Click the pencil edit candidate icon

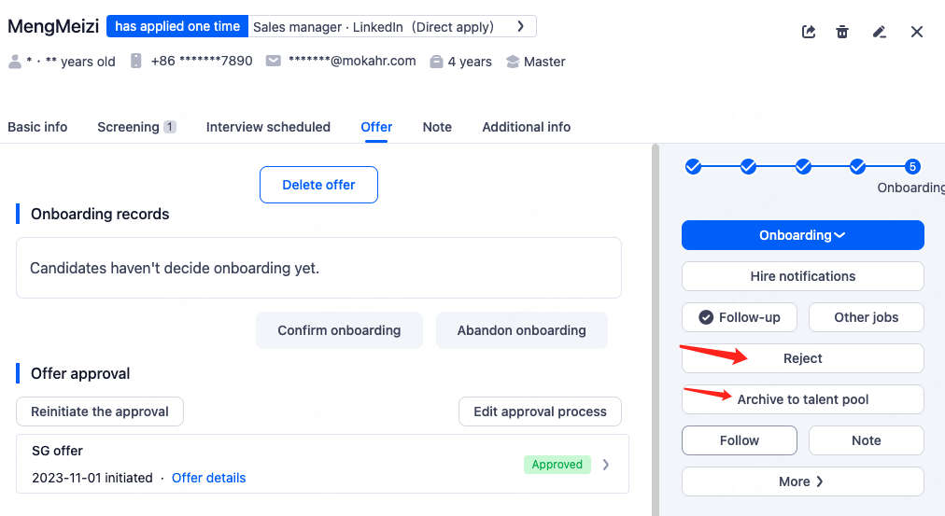click(x=879, y=32)
